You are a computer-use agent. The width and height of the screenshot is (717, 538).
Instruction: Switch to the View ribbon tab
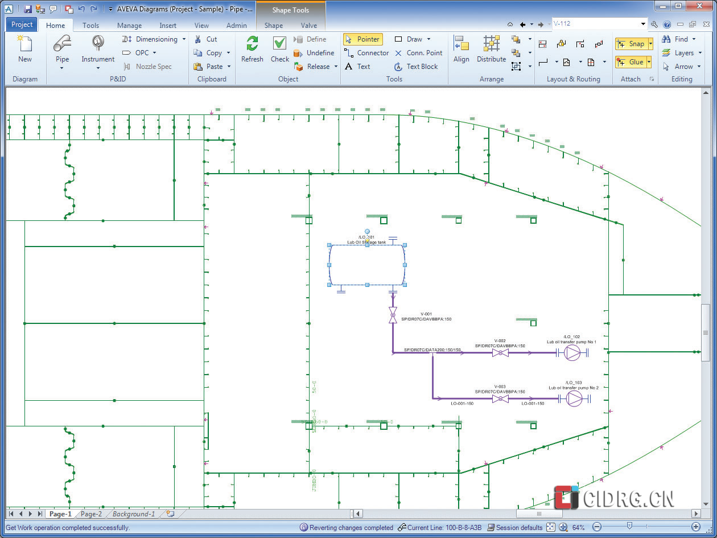tap(201, 25)
